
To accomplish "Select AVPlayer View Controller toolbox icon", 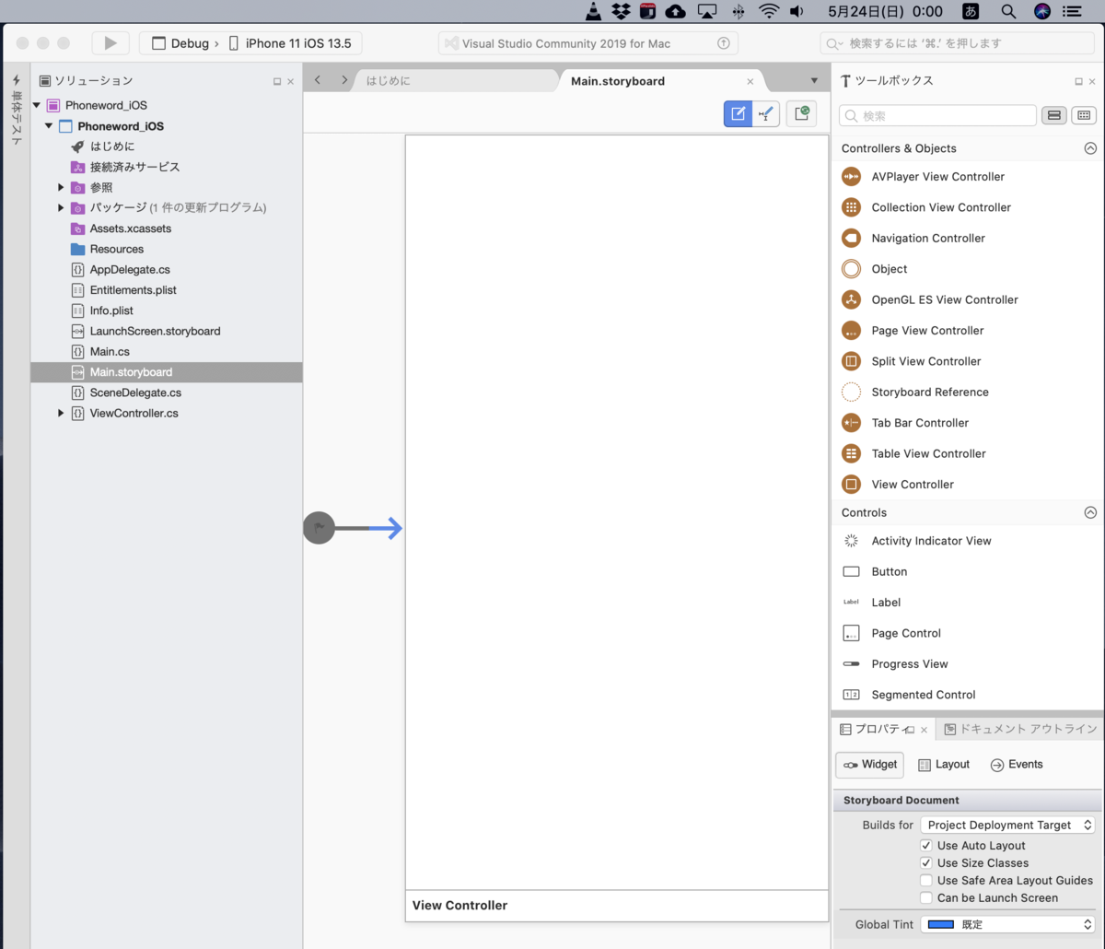I will pyautogui.click(x=852, y=177).
